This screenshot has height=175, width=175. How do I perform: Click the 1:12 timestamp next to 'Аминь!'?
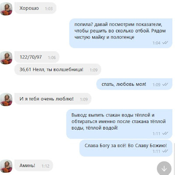click(45, 166)
